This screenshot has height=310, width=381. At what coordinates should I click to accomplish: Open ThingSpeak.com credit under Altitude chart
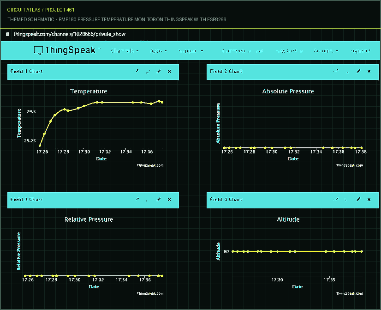coord(350,293)
